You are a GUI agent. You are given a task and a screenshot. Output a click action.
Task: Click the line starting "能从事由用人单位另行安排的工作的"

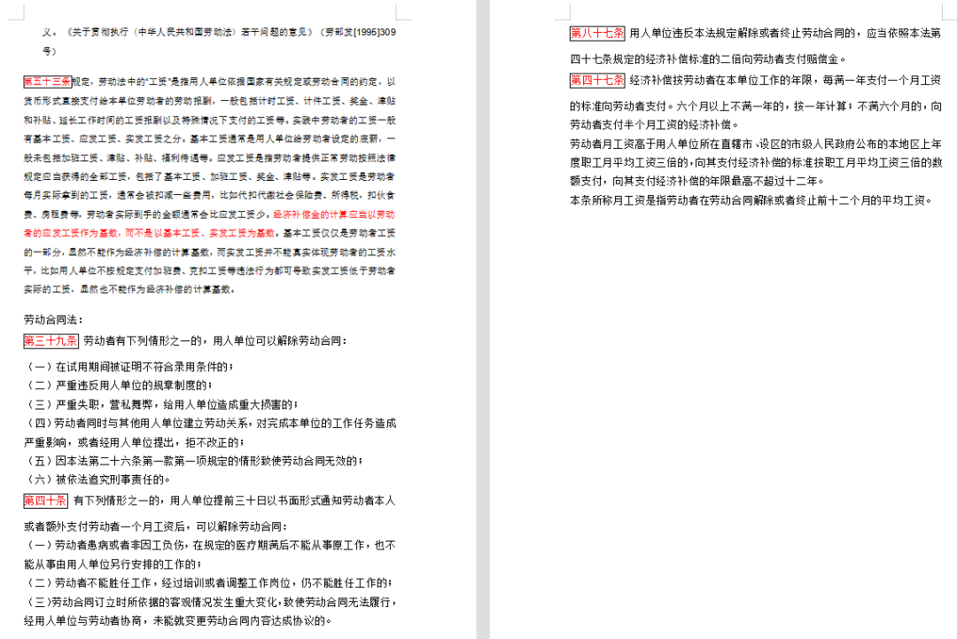point(113,564)
